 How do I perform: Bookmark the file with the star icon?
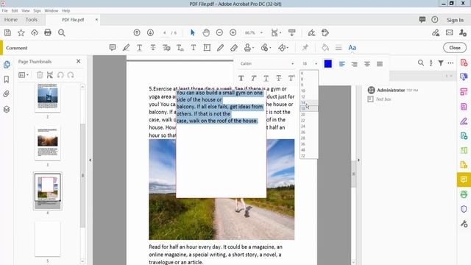coord(21,32)
